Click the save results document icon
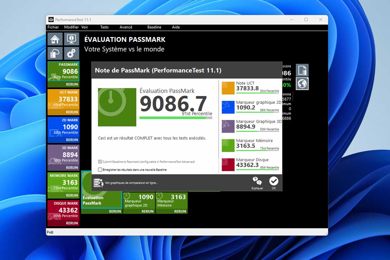The width and height of the screenshot is (390, 260). pyautogui.click(x=302, y=70)
